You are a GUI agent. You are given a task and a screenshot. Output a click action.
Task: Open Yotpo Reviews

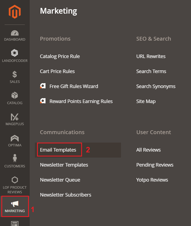(152, 180)
